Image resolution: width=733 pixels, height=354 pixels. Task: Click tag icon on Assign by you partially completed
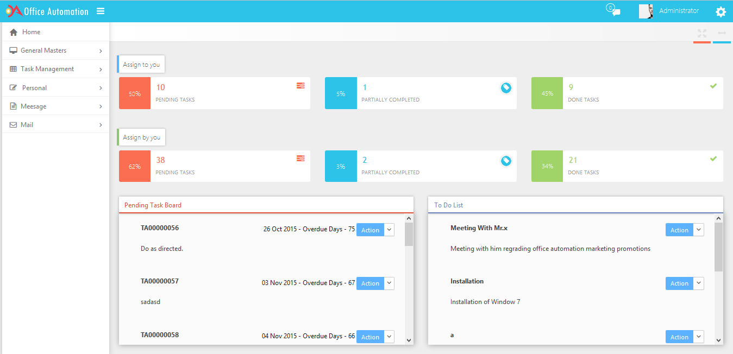click(506, 161)
